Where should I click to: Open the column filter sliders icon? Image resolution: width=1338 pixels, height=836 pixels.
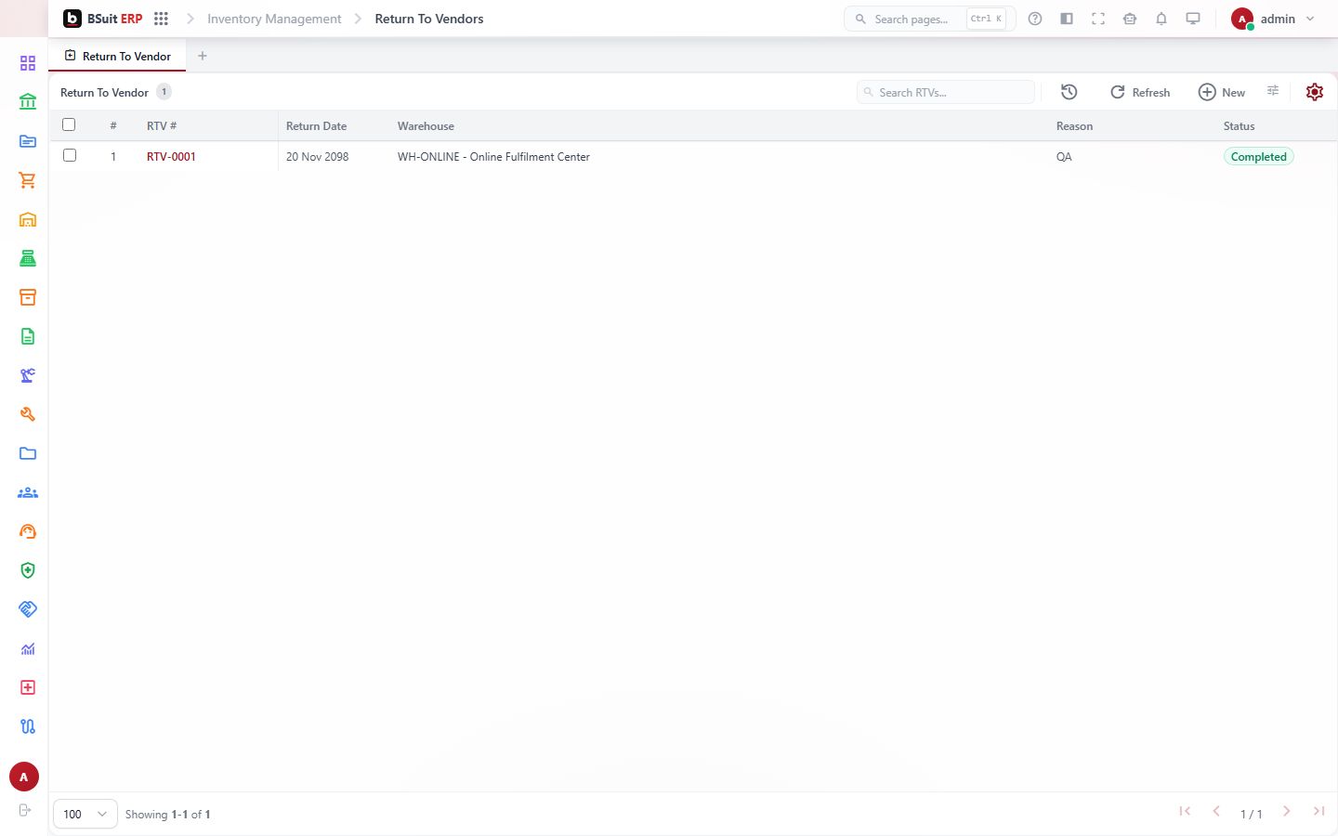(x=1273, y=91)
